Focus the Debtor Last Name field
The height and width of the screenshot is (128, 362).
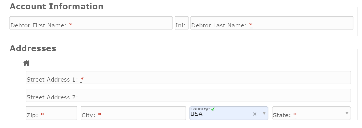point(302,23)
